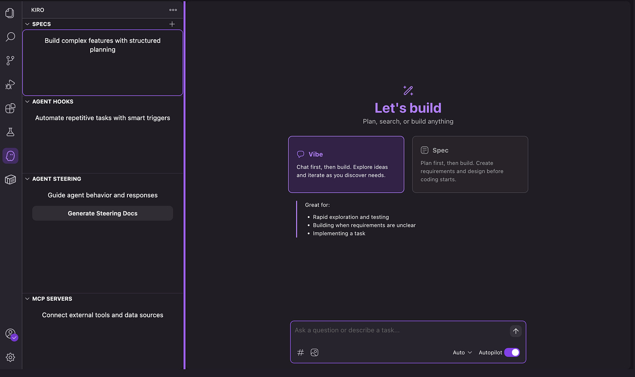Select the Vibe mode card

[346, 164]
